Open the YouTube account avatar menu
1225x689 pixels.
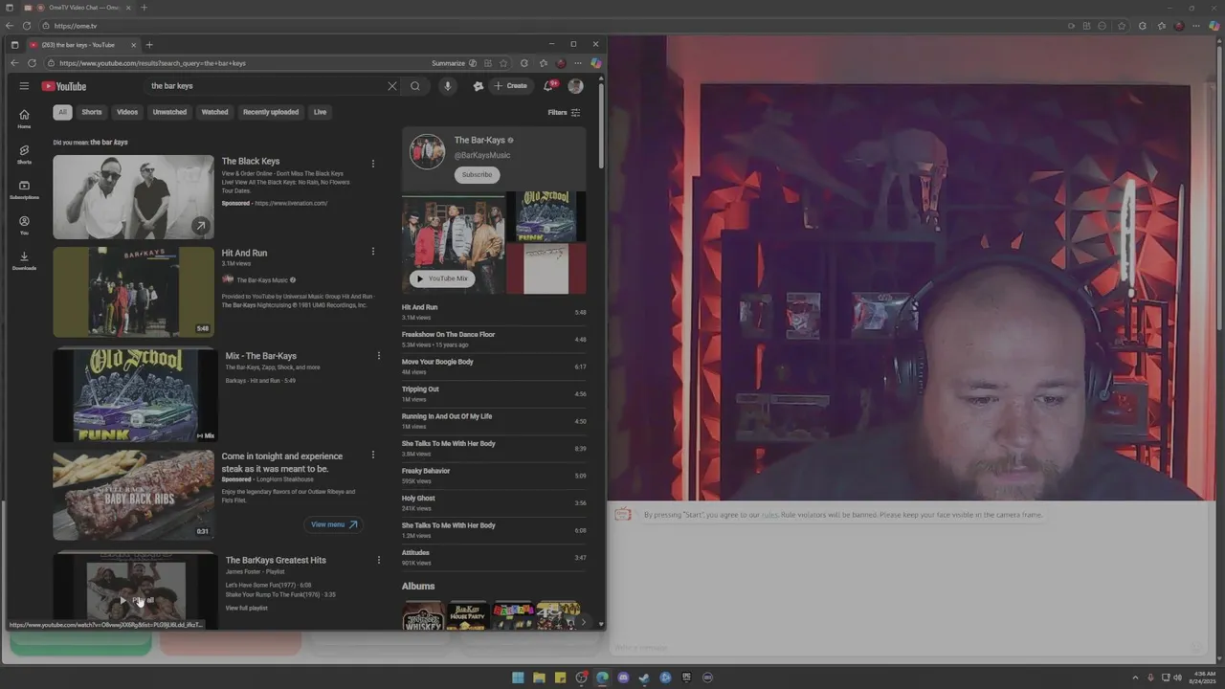click(575, 86)
